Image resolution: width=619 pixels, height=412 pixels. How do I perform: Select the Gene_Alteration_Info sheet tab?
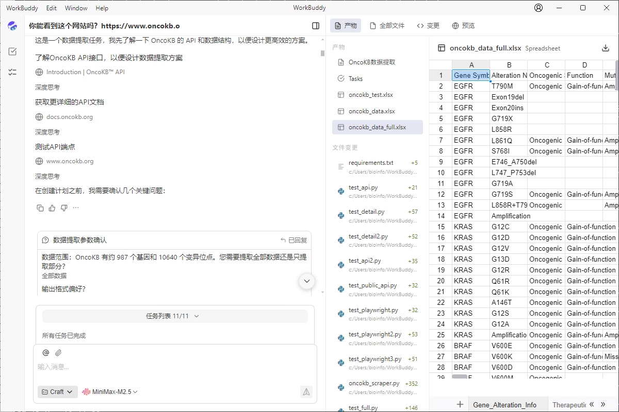click(x=504, y=405)
